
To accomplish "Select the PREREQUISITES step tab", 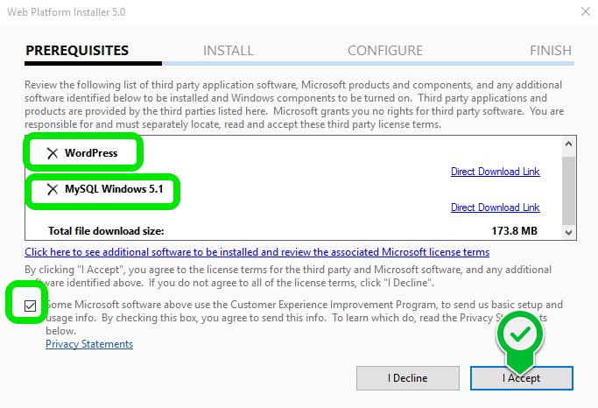I will pos(77,50).
